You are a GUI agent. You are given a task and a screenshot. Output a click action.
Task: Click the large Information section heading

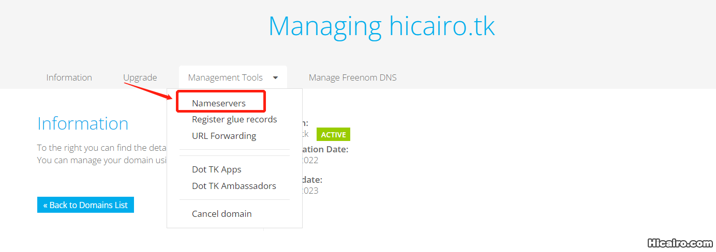(83, 123)
